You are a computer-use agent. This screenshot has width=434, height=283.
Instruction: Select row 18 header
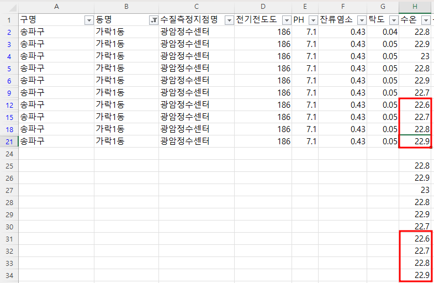point(9,129)
